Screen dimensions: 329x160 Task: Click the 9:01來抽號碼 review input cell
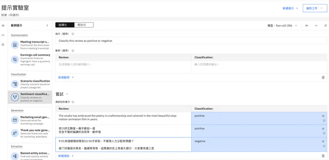click(124, 144)
